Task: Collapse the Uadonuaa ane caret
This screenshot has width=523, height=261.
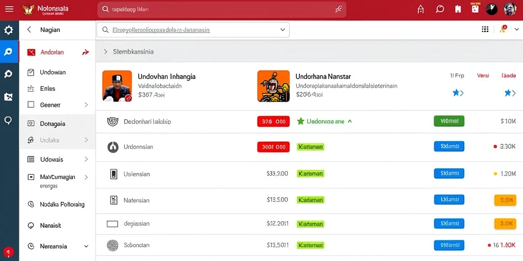Action: (349, 121)
